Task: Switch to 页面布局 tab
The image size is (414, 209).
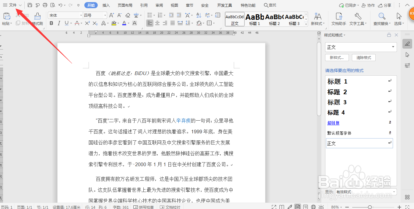Action: (125, 5)
